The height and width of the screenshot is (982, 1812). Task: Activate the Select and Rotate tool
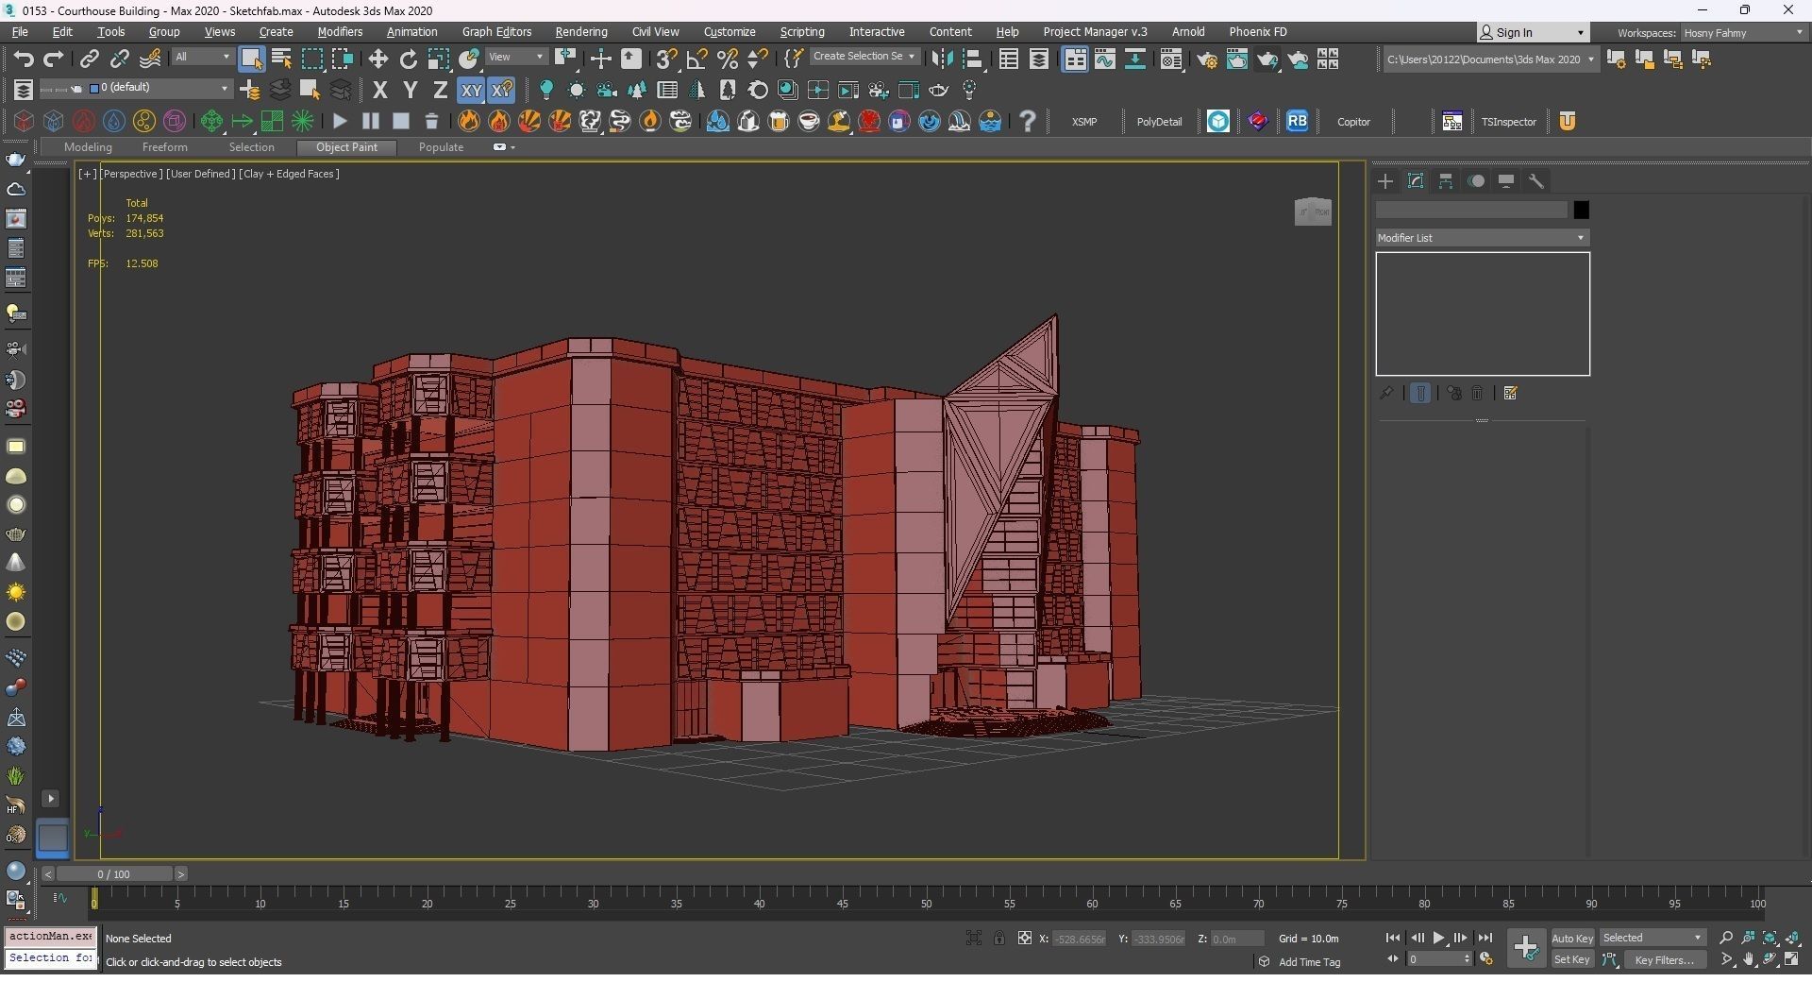tap(408, 59)
